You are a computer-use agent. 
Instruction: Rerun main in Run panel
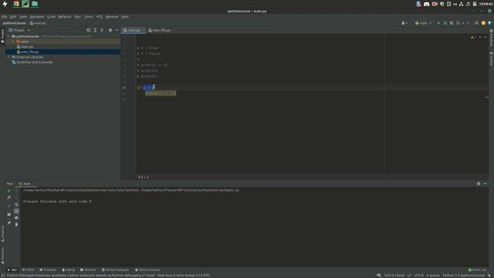[x=8, y=191]
